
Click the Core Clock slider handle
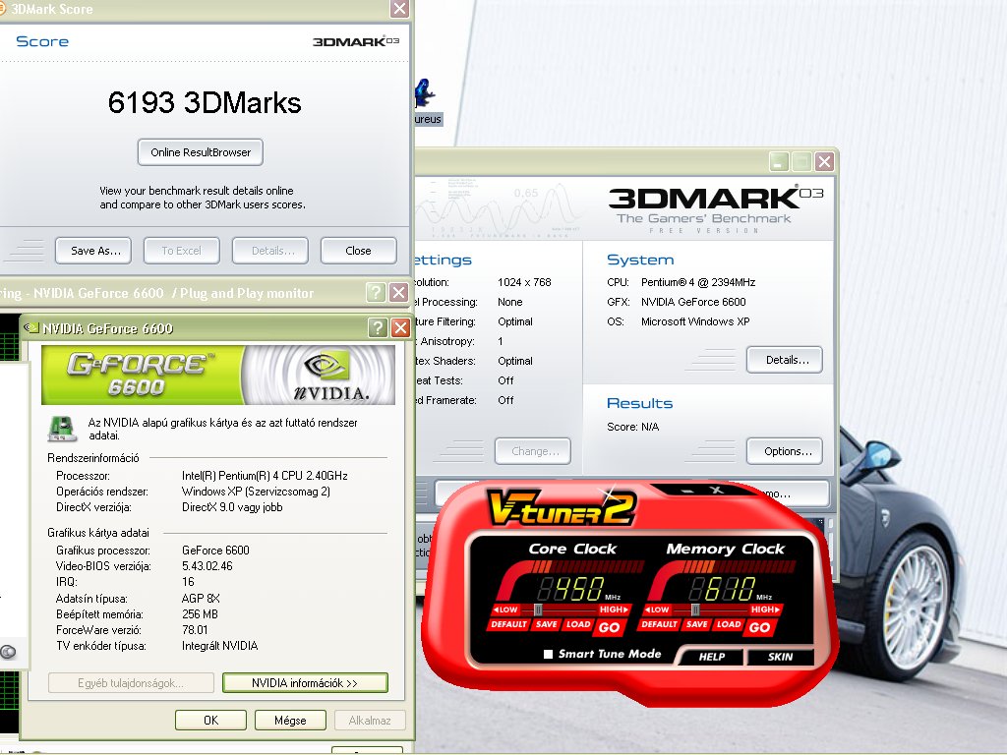click(x=538, y=610)
